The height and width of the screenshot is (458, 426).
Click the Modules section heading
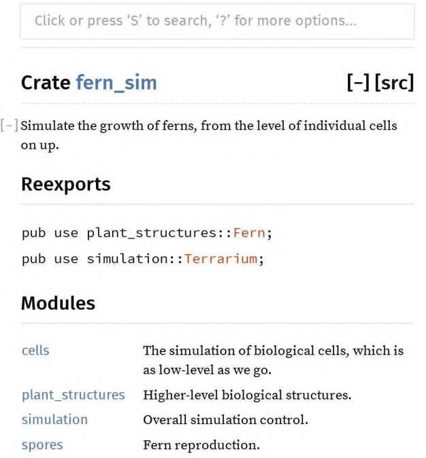[58, 303]
